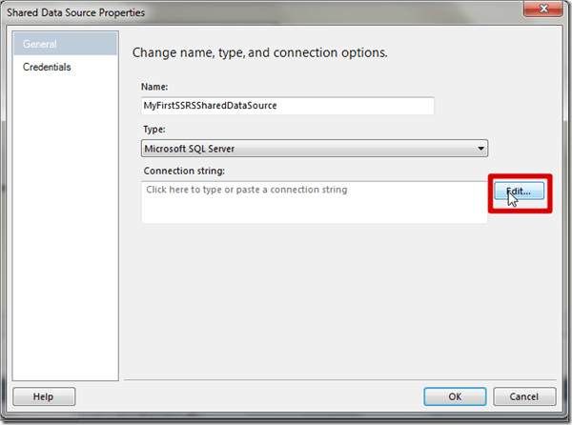Click the resize grip in dialog corner
Screen dimensions: 572x425
click(562, 415)
